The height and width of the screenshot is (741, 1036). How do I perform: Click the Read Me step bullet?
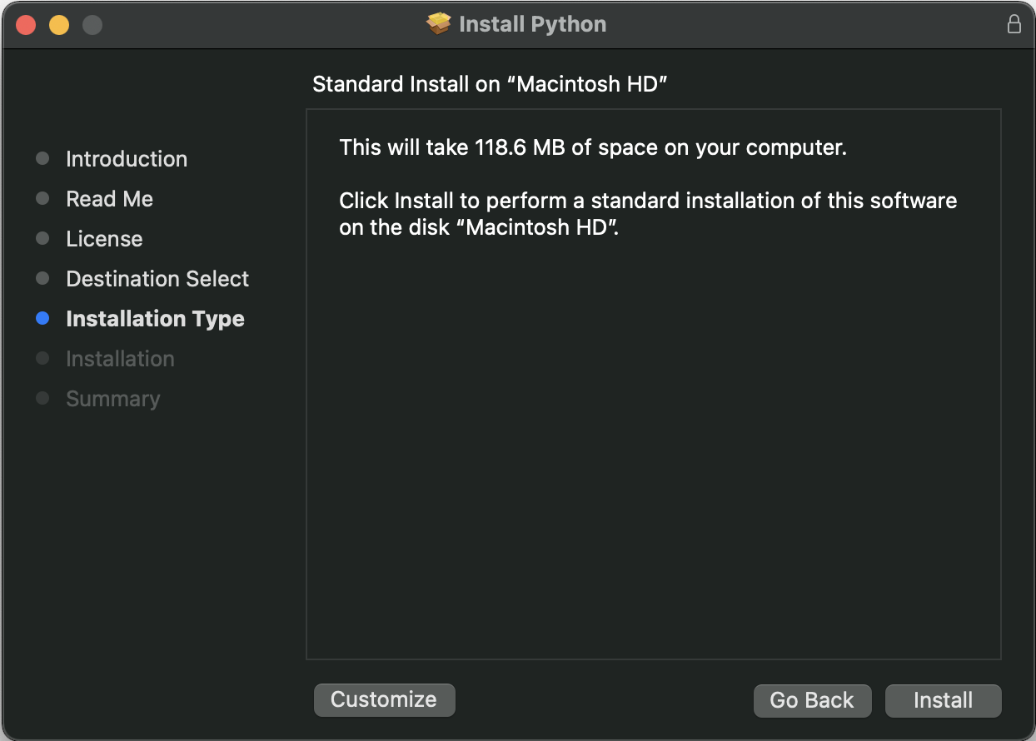43,199
